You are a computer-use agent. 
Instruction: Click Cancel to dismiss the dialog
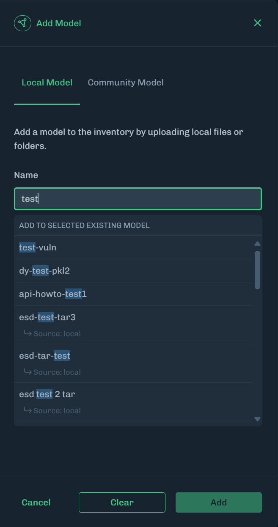(36, 502)
